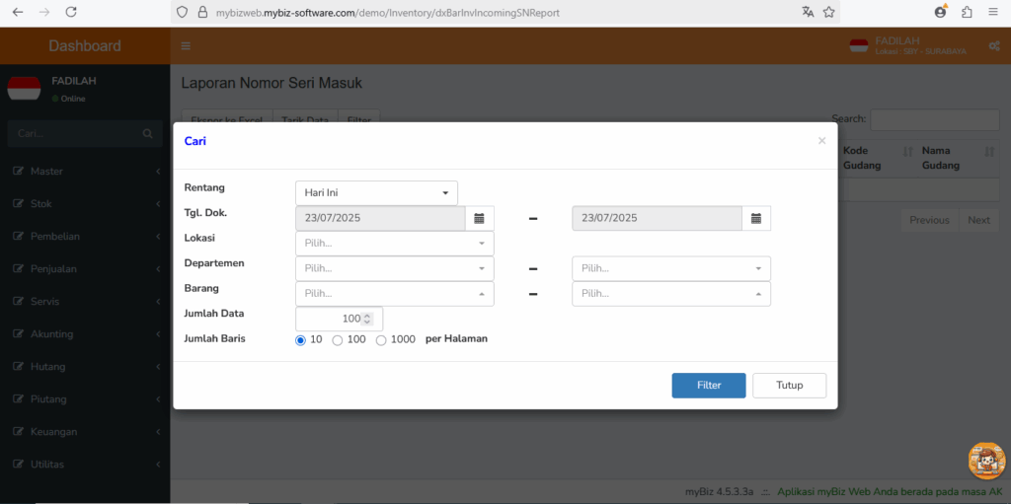Viewport: 1011px width, 504px height.
Task: Open settings gears in top bar
Action: pyautogui.click(x=994, y=46)
